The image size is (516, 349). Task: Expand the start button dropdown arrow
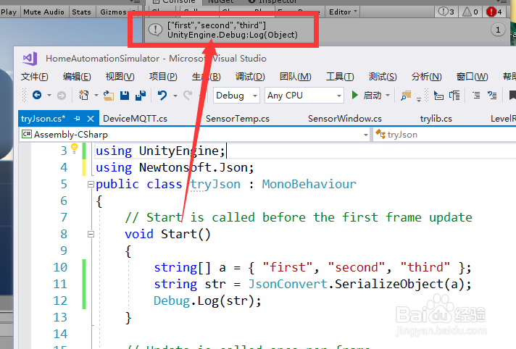tap(388, 96)
